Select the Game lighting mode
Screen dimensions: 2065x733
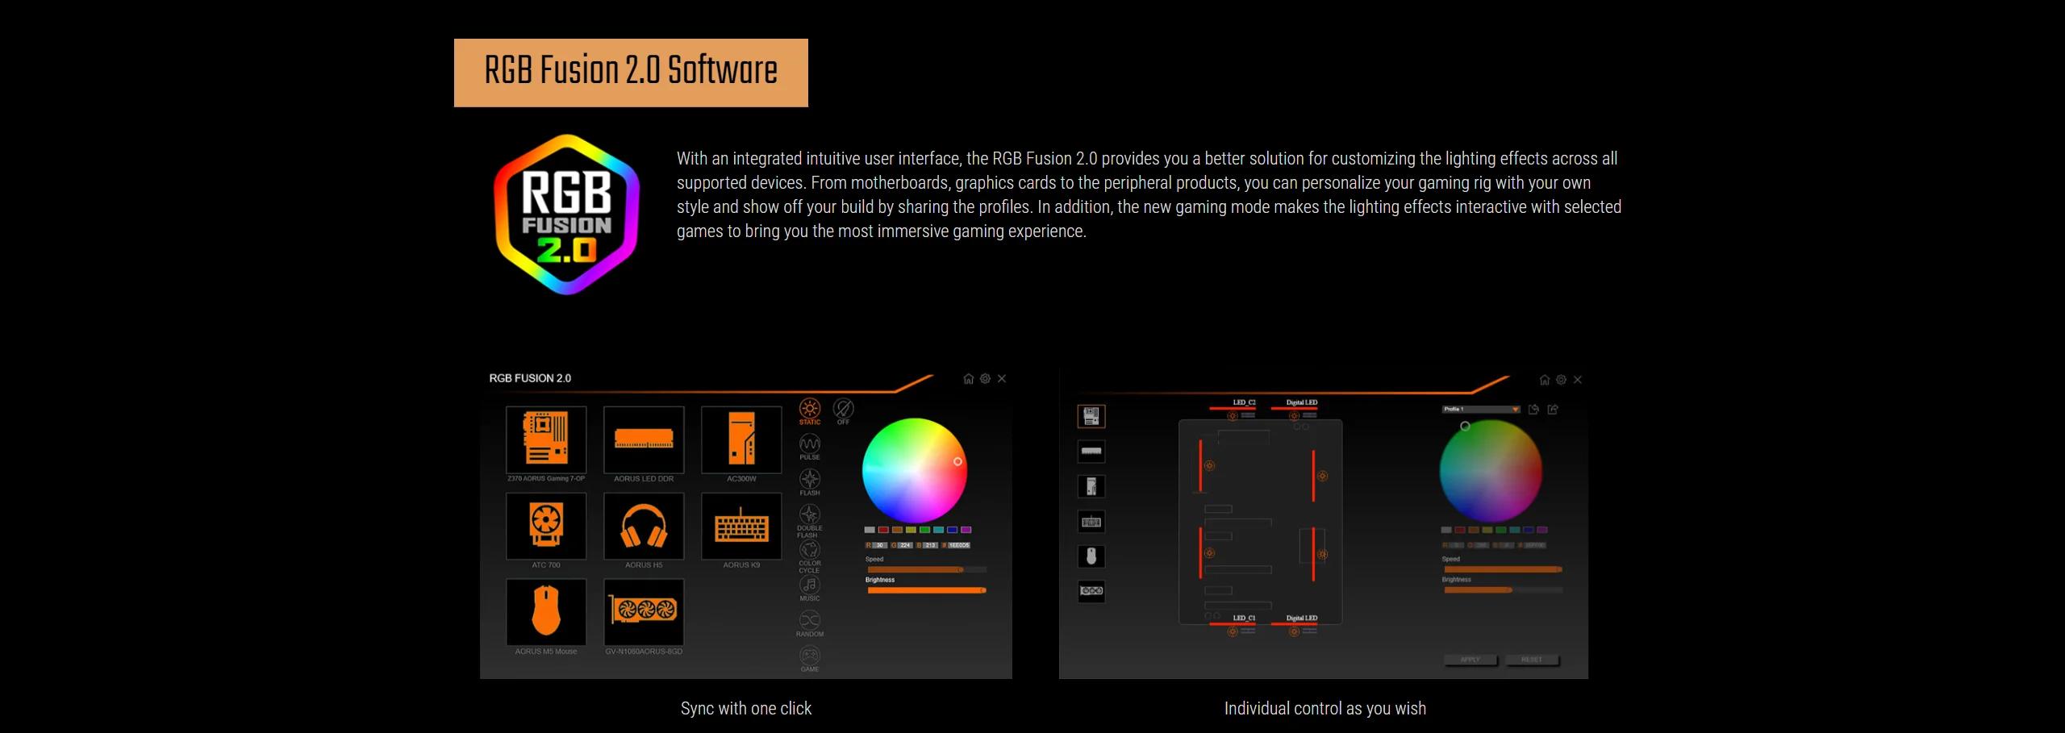tap(810, 659)
